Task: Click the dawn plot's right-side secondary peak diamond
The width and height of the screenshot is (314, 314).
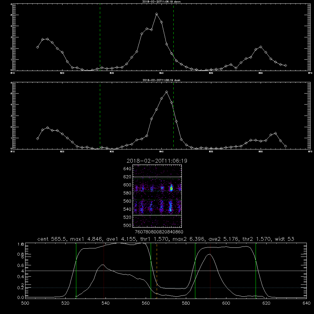Action: tap(261, 47)
